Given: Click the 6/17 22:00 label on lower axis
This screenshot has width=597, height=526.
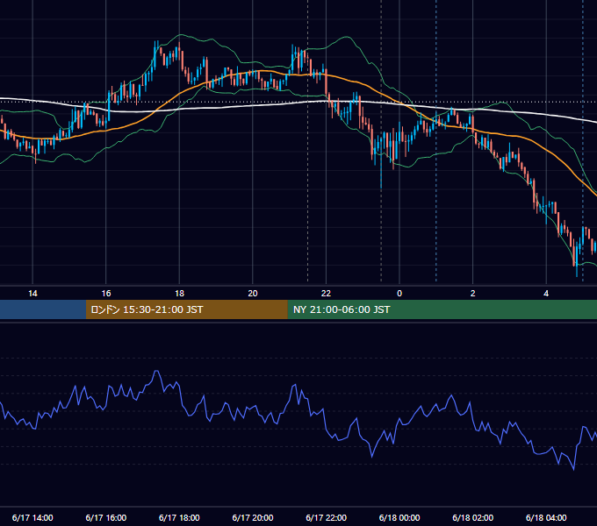Looking at the screenshot, I should tap(327, 517).
